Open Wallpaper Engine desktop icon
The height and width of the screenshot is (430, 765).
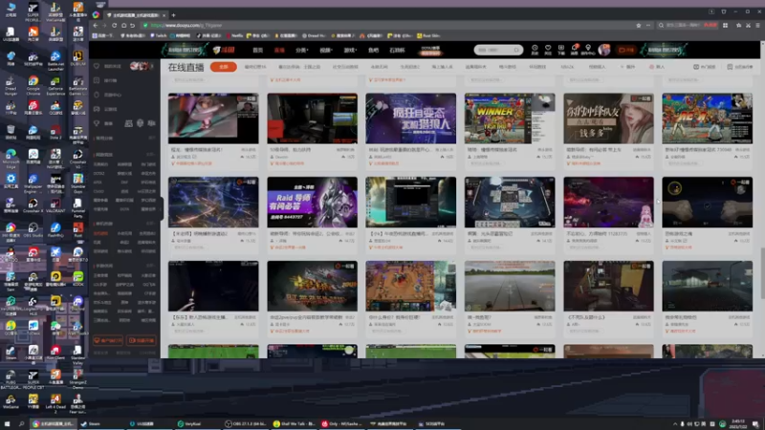click(33, 183)
